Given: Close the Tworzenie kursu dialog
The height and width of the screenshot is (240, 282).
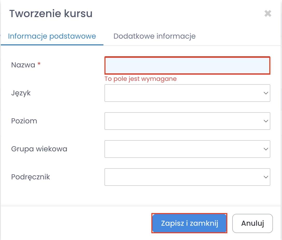Looking at the screenshot, I should pyautogui.click(x=268, y=13).
